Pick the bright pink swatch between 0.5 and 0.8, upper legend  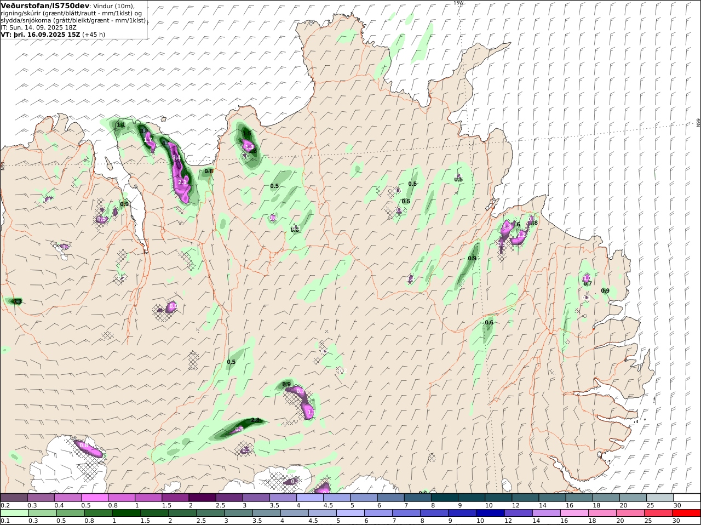tap(94, 498)
